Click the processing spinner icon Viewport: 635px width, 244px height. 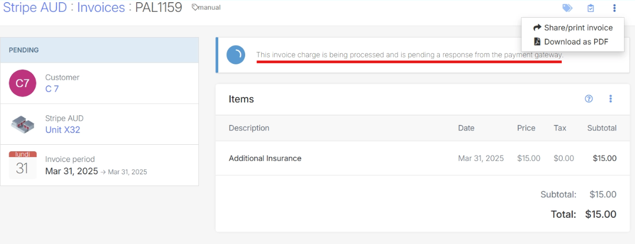click(x=236, y=55)
